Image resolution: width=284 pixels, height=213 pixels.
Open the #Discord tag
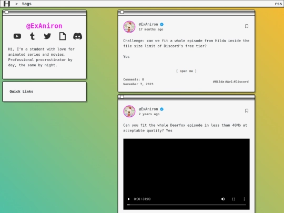click(x=241, y=82)
